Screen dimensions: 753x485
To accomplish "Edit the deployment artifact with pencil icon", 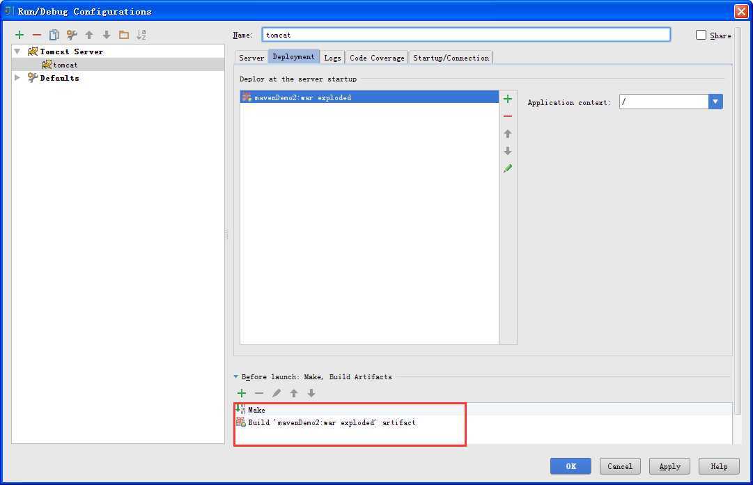I will pos(508,168).
